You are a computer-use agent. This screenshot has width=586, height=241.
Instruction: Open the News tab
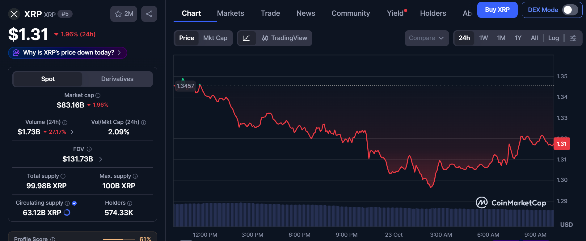click(306, 13)
